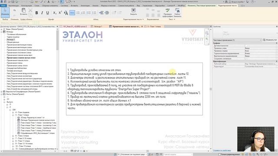Click the text 'A' tool in quick access toolbar
Image resolution: width=278 pixels, height=156 pixels.
pos(48,2)
